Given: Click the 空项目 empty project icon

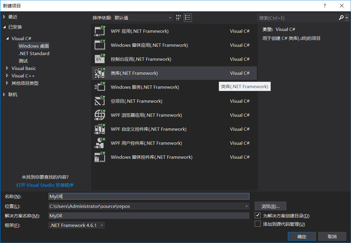Looking at the screenshot, I should (100, 101).
